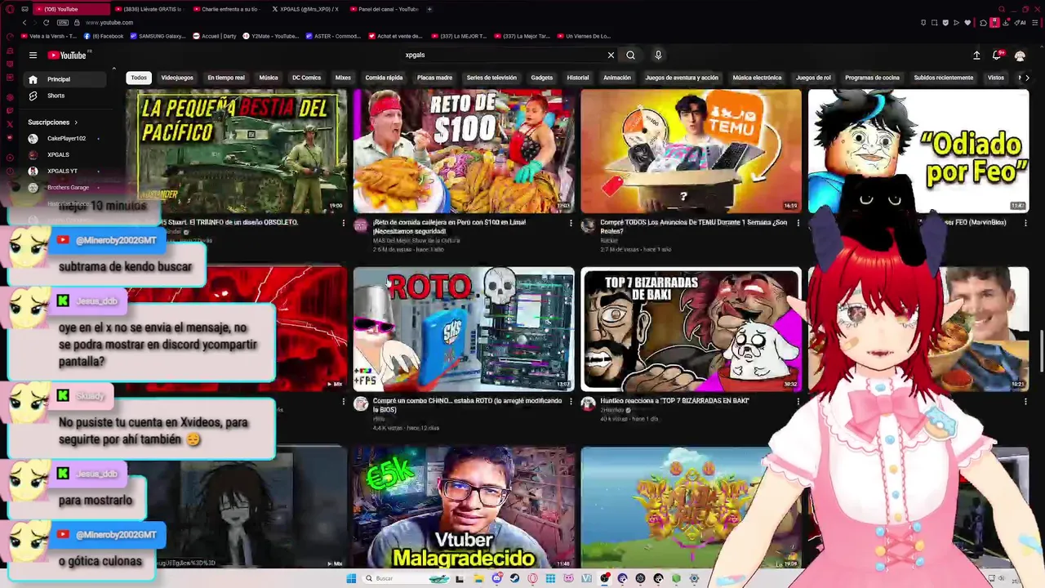Open Brothers Garage subscription channel
The image size is (1045, 588).
tap(65, 188)
